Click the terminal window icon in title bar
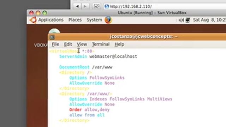This screenshot has width=226, height=127. tap(52, 37)
